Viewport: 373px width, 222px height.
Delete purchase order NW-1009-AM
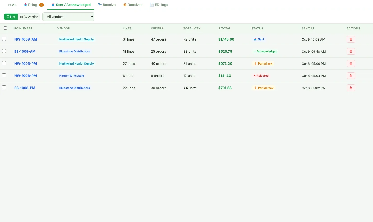click(x=351, y=39)
